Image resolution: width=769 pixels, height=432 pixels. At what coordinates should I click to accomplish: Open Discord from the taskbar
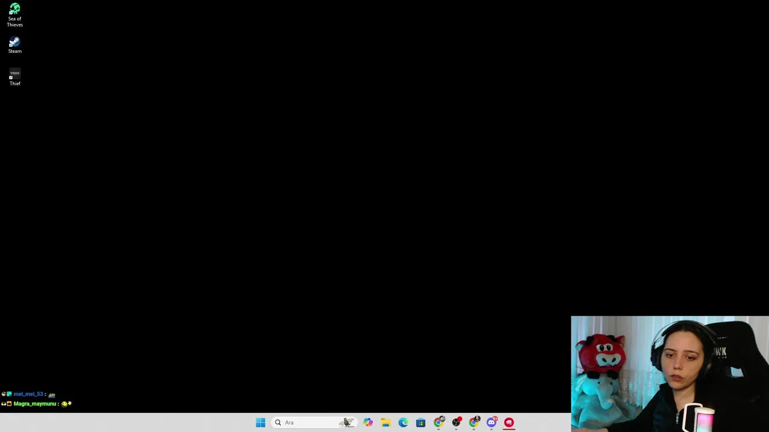[491, 422]
